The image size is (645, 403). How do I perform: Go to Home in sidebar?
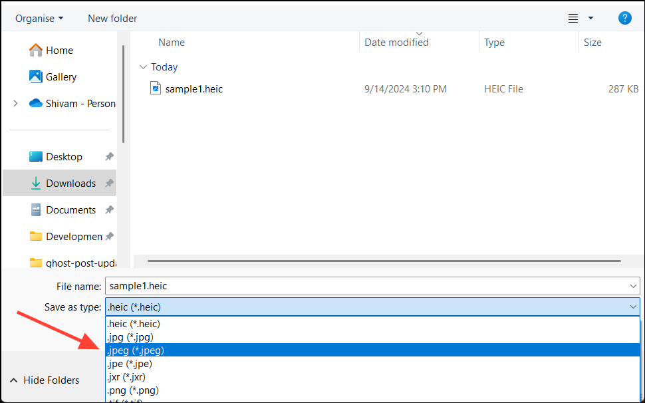(x=59, y=50)
